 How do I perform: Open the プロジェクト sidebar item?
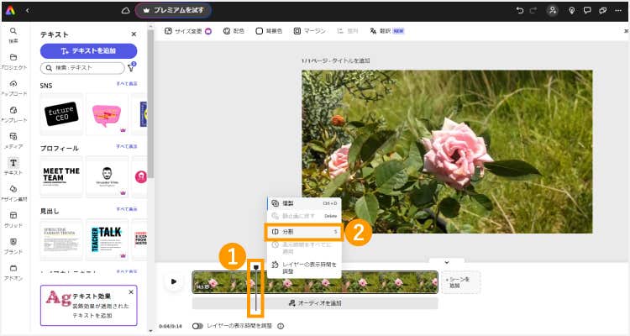click(13, 61)
